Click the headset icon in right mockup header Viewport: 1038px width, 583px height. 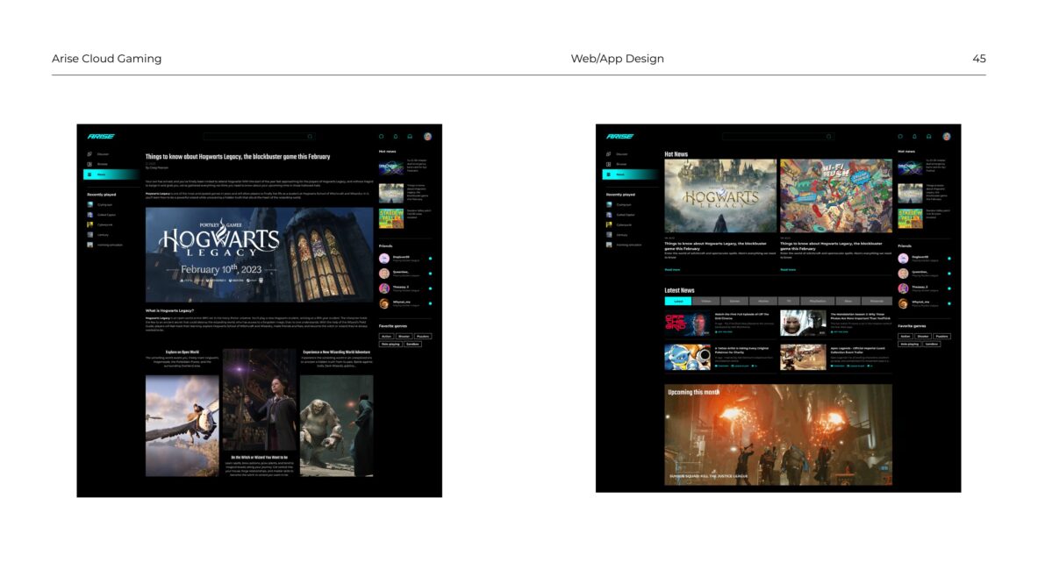point(929,136)
